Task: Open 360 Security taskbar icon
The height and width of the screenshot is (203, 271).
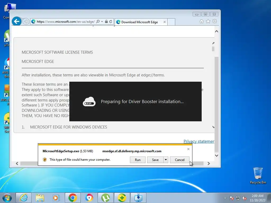Action: (122, 198)
